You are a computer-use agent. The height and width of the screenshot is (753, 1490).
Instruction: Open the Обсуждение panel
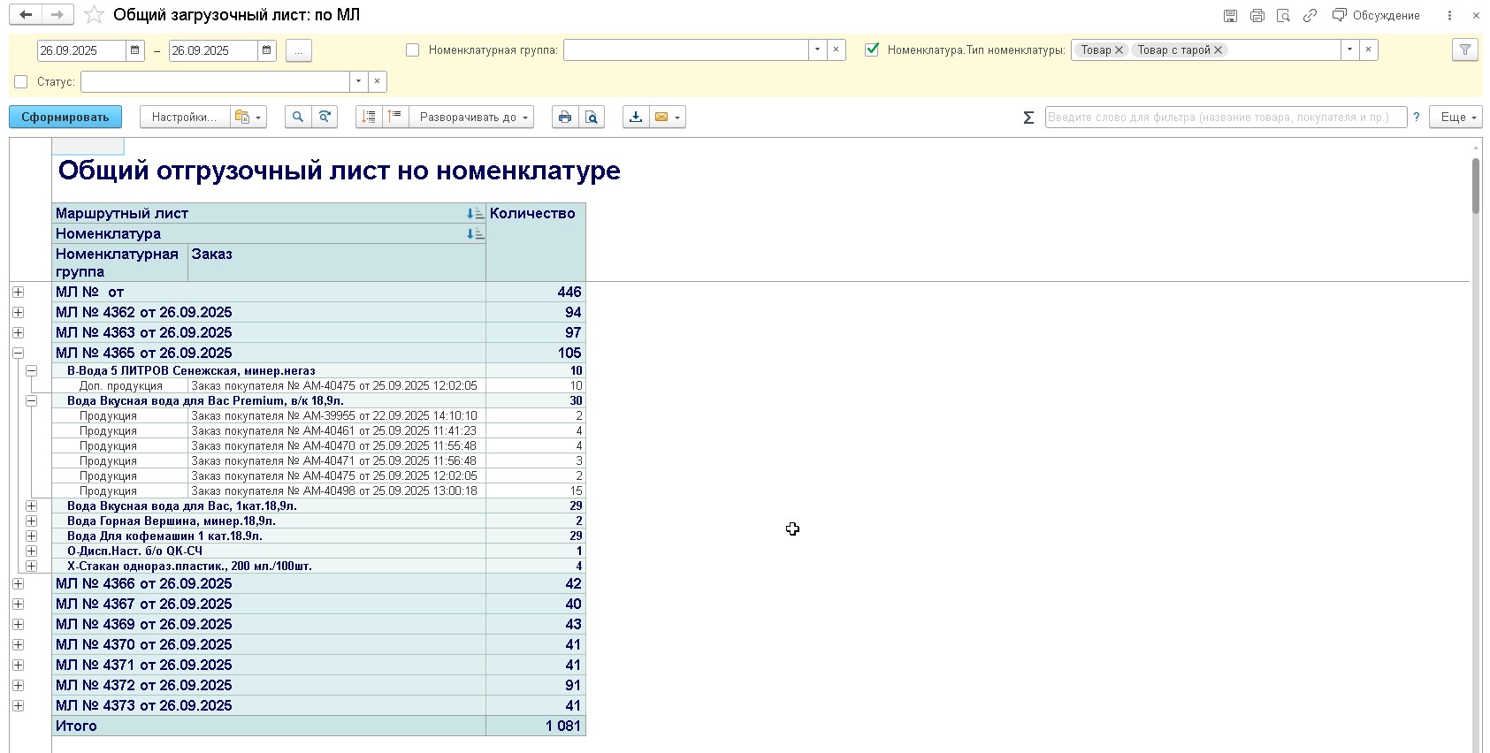pyautogui.click(x=1376, y=15)
